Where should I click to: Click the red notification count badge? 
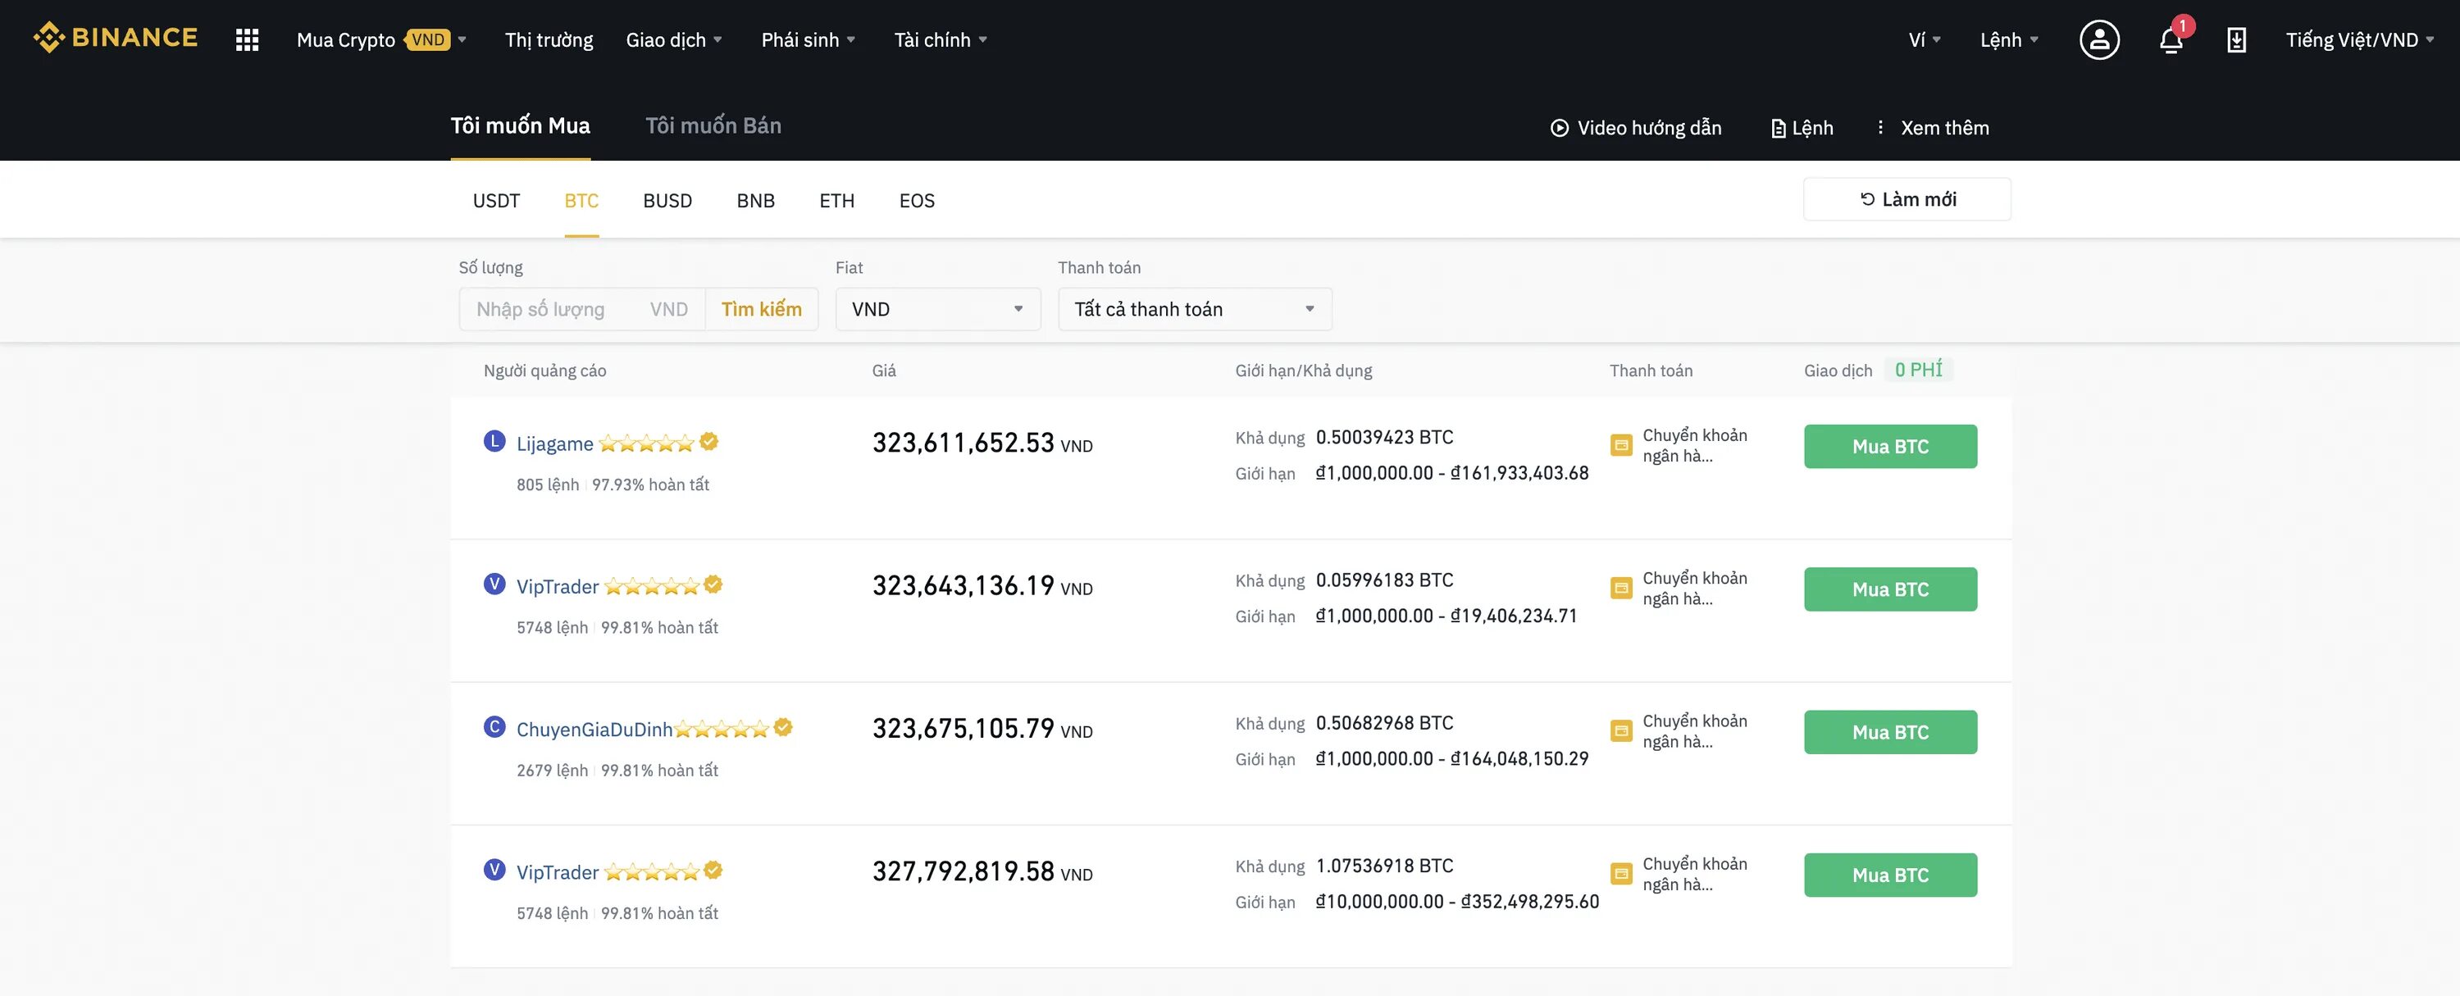coord(2182,25)
